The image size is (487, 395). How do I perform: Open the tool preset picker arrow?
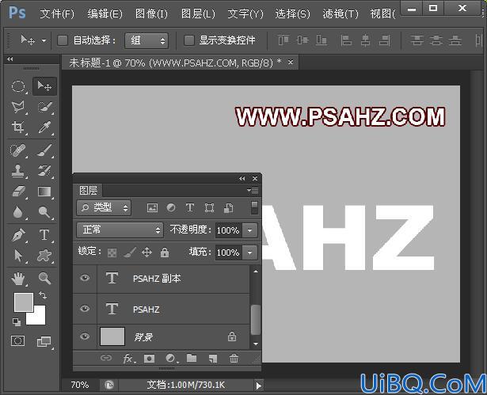(44, 40)
